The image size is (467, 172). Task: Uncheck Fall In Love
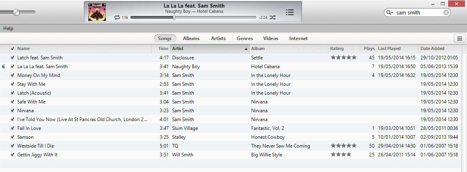coord(12,128)
